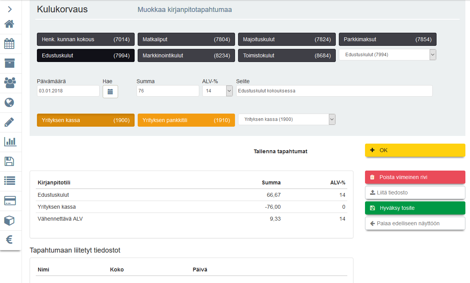Click the archive box sidebar icon

click(10, 63)
